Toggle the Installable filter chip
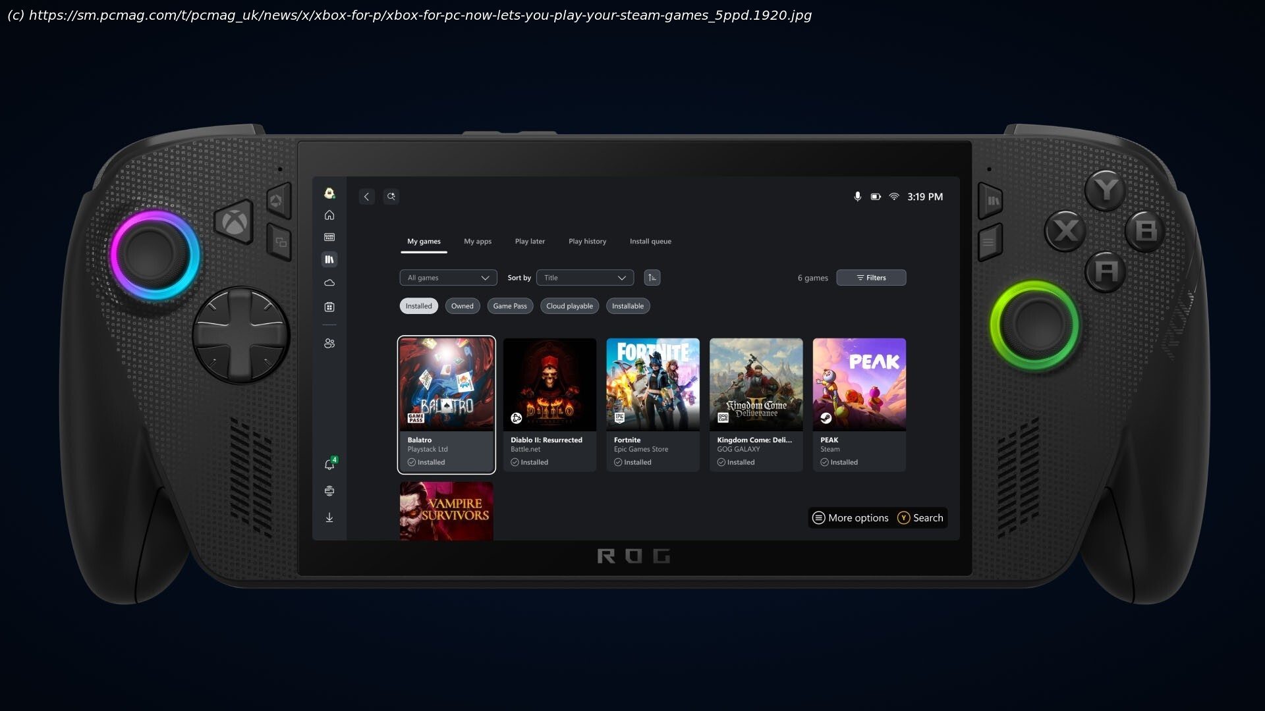The image size is (1265, 711). [628, 306]
